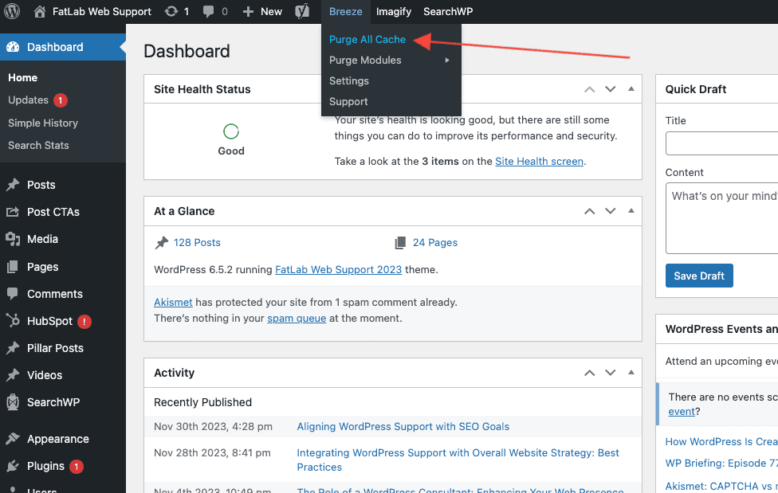
Task: Collapse the Site Health Status panel
Action: [630, 88]
